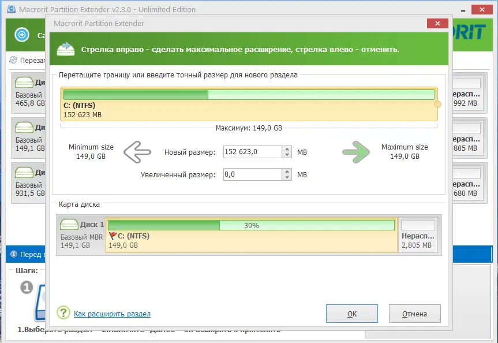Click the Увеличенный размер input field
498x343 pixels.
click(253, 174)
